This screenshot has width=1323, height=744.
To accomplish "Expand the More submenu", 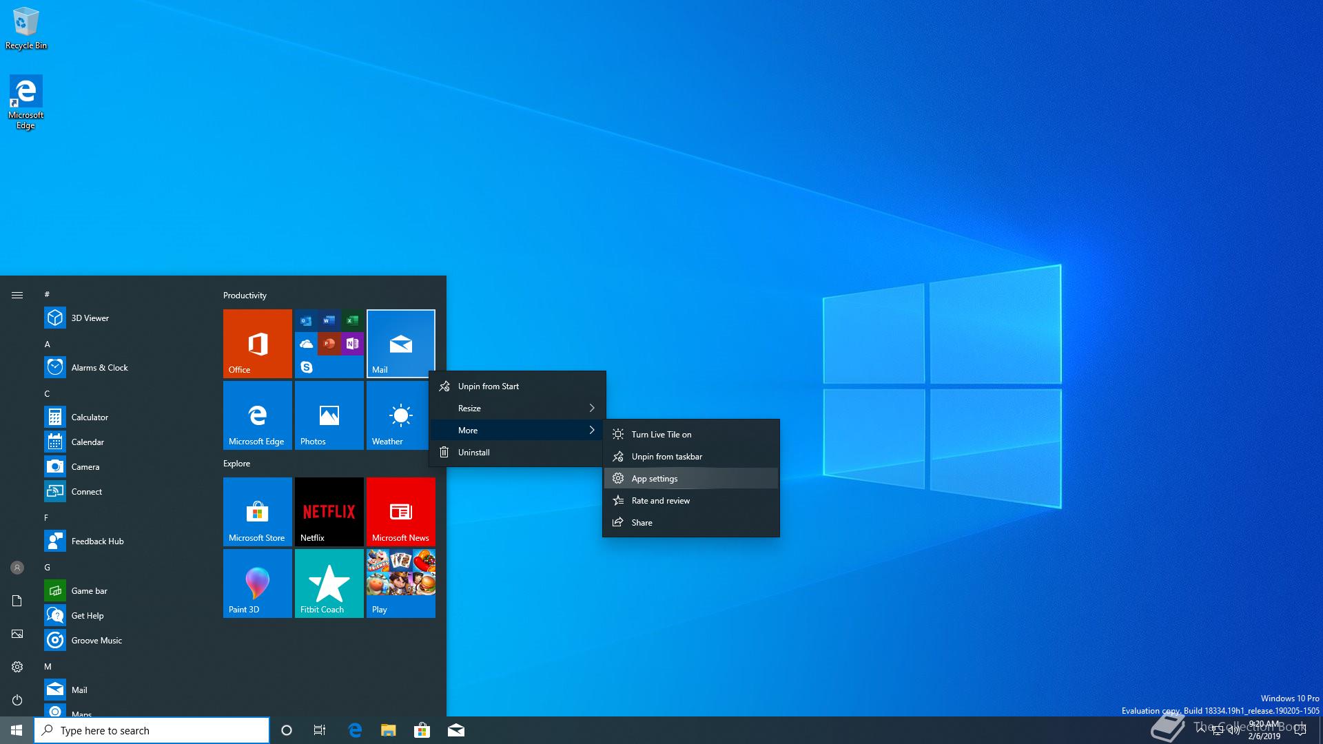I will point(517,431).
